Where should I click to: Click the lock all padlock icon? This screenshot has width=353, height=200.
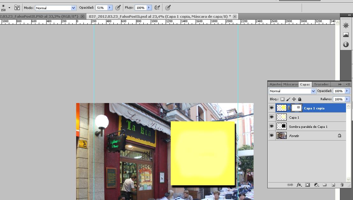[300, 99]
